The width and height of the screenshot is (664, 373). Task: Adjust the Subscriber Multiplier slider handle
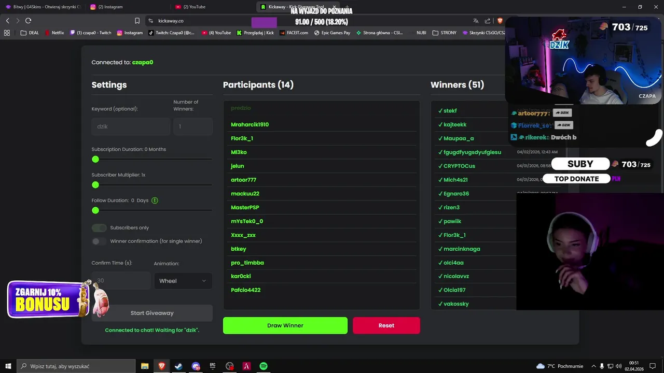pos(95,185)
